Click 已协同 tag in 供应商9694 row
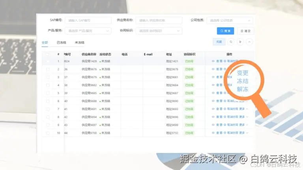This screenshot has width=303, height=170. point(189,117)
